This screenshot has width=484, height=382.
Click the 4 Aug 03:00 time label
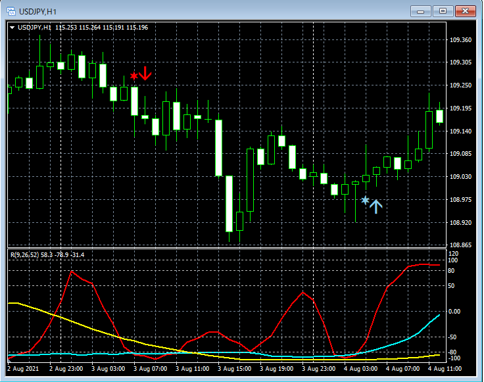360,369
